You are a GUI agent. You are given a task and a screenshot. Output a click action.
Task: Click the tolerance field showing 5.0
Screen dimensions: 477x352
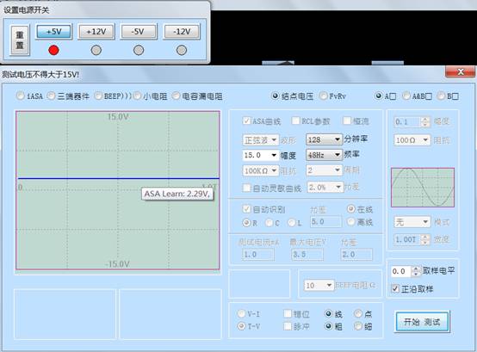point(325,221)
